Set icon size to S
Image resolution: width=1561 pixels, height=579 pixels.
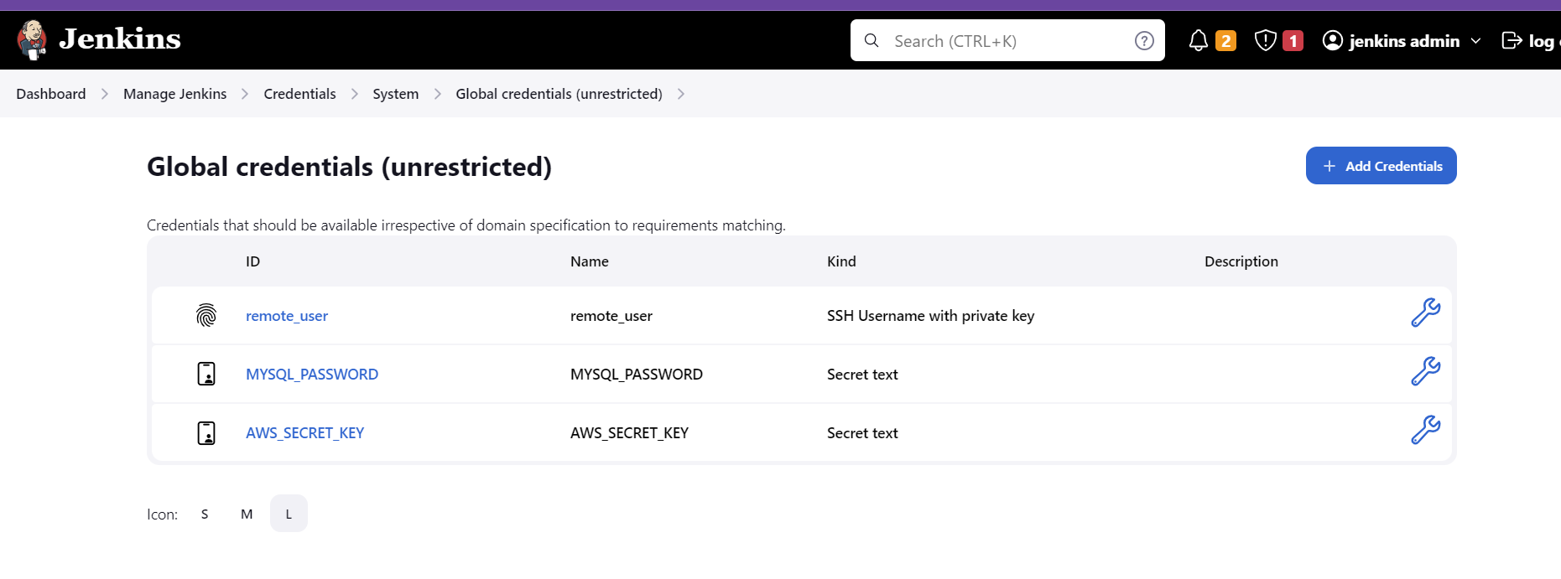(x=205, y=514)
